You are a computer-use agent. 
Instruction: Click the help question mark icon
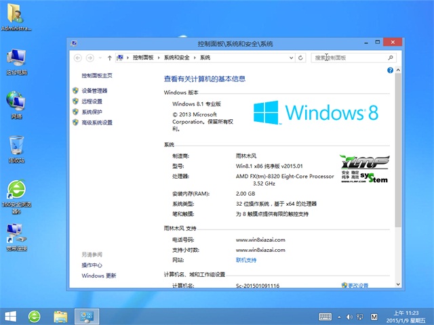click(x=390, y=70)
